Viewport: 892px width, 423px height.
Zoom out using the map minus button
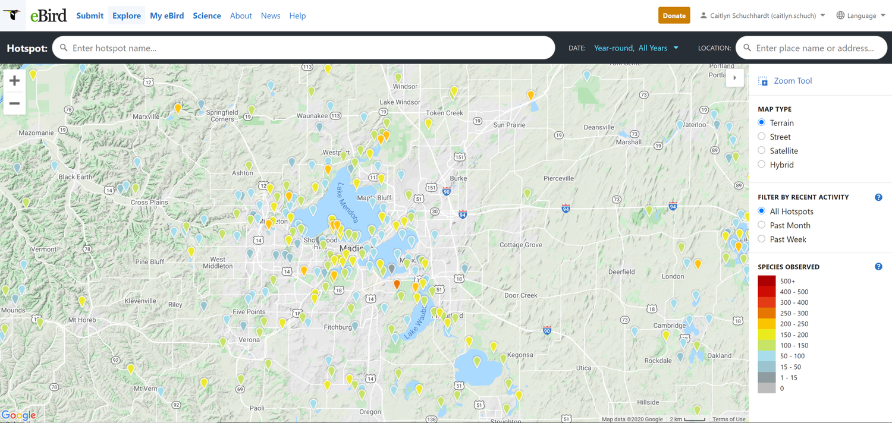point(14,103)
